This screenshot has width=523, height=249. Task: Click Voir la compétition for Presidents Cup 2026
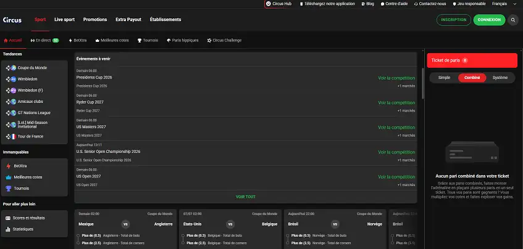[396, 78]
